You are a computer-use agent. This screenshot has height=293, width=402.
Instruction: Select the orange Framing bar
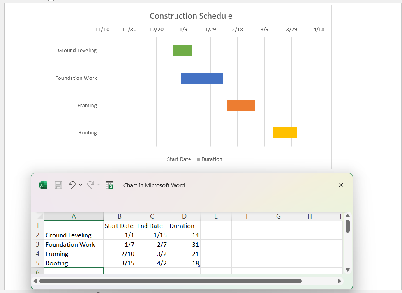click(x=241, y=106)
